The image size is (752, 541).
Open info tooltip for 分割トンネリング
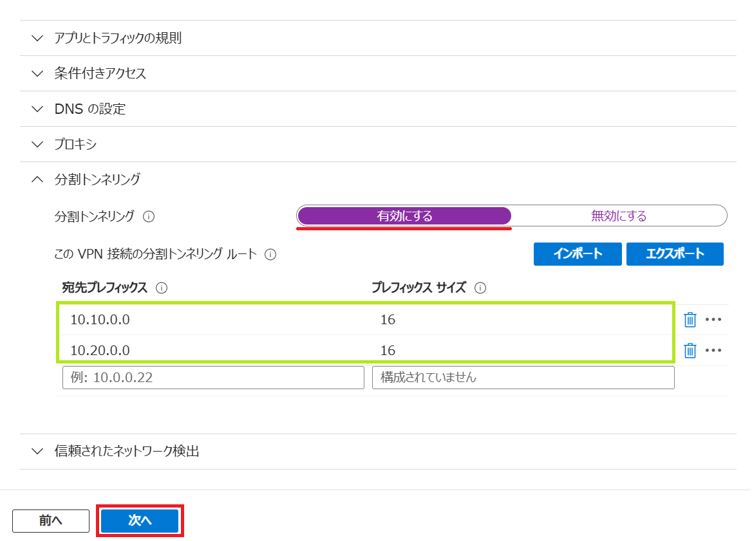149,217
